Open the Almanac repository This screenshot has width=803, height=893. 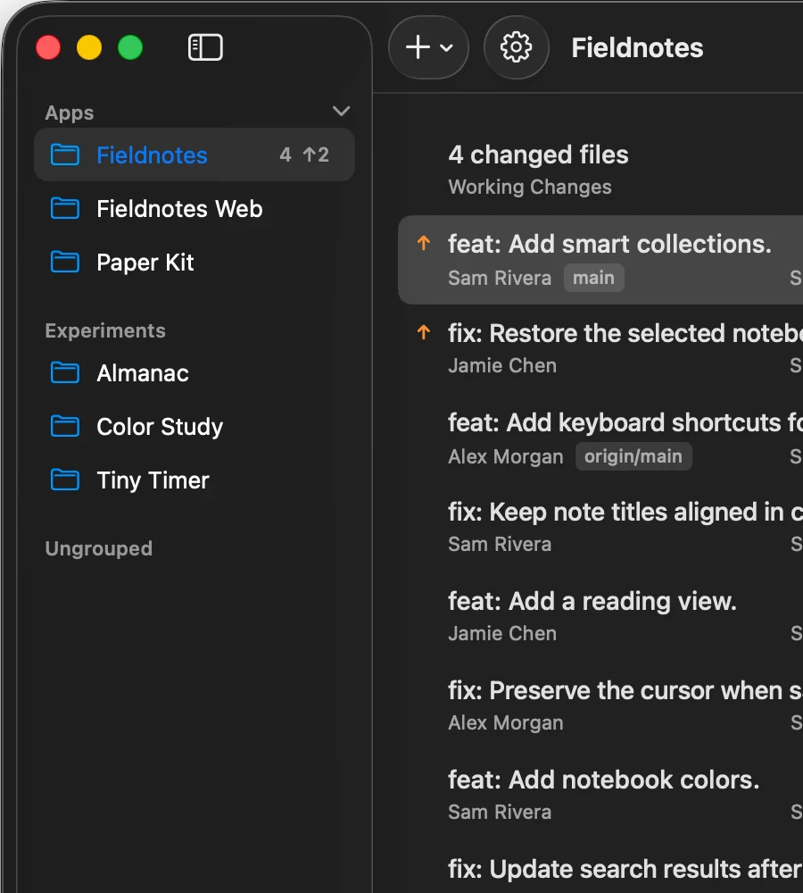(195, 373)
